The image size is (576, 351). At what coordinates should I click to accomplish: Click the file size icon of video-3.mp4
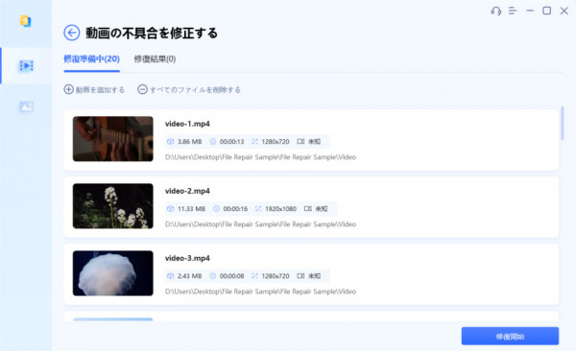click(170, 276)
